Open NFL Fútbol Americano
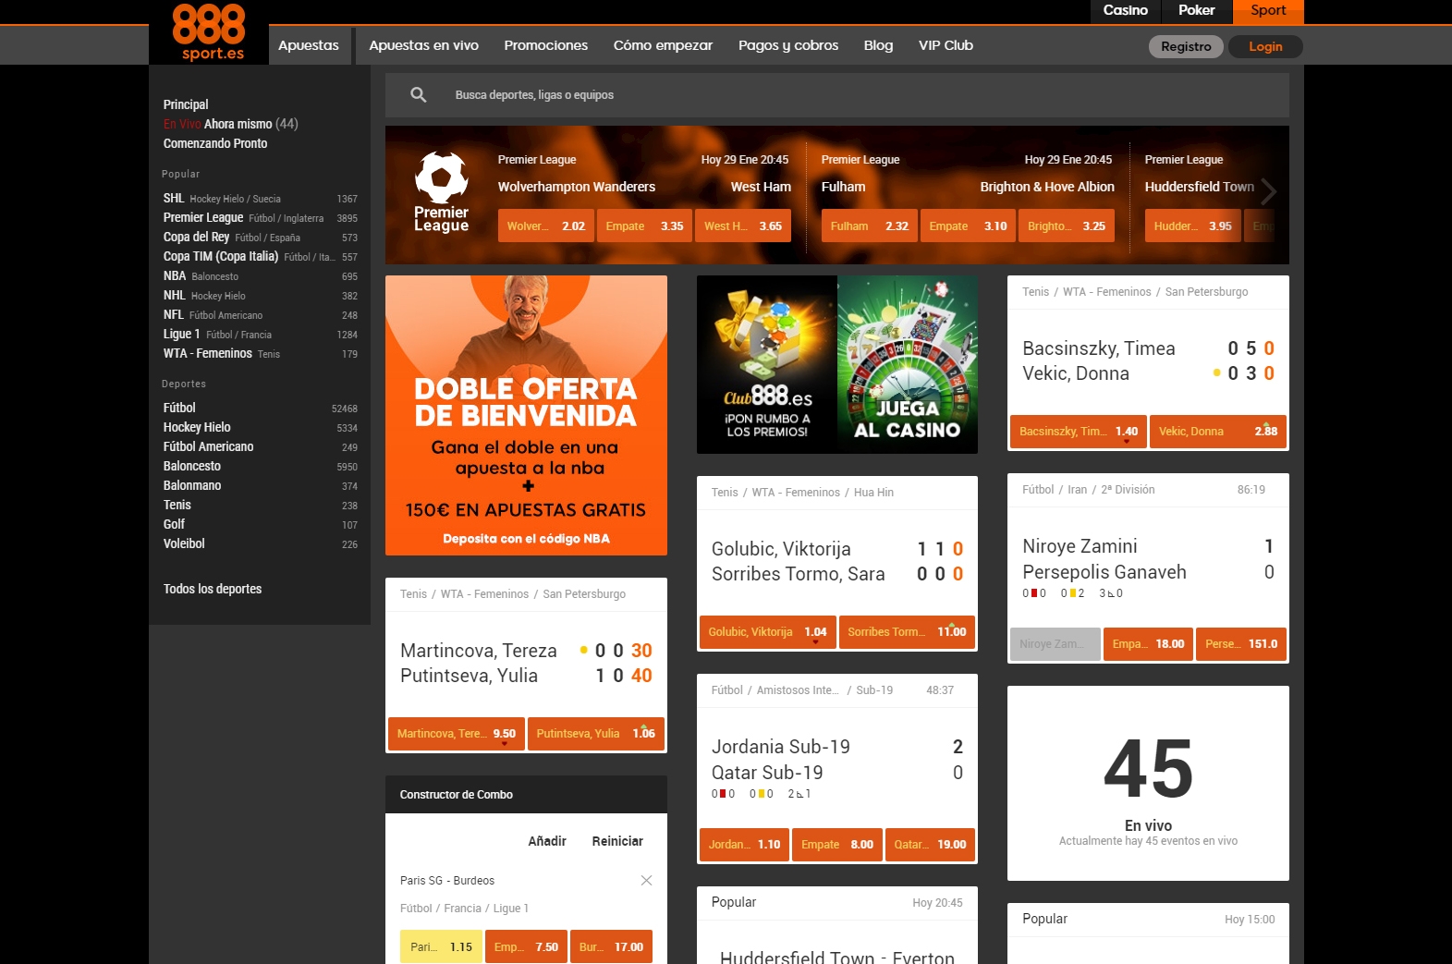The height and width of the screenshot is (964, 1452). tap(261, 314)
